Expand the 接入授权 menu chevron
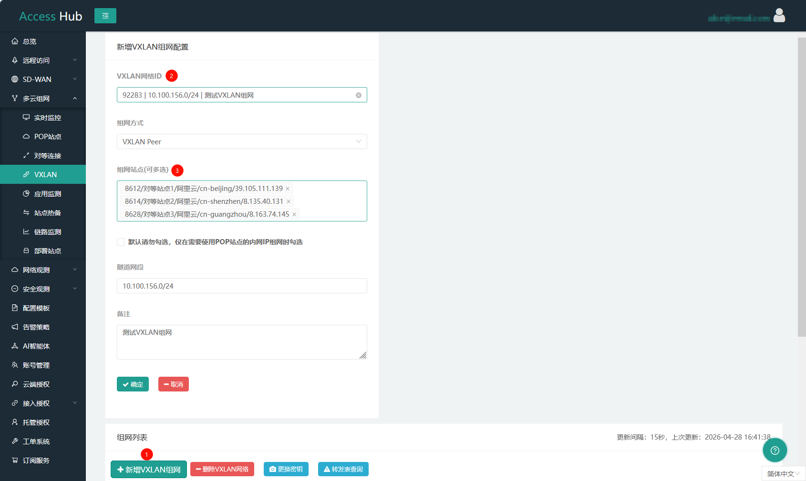The image size is (806, 481). point(75,403)
